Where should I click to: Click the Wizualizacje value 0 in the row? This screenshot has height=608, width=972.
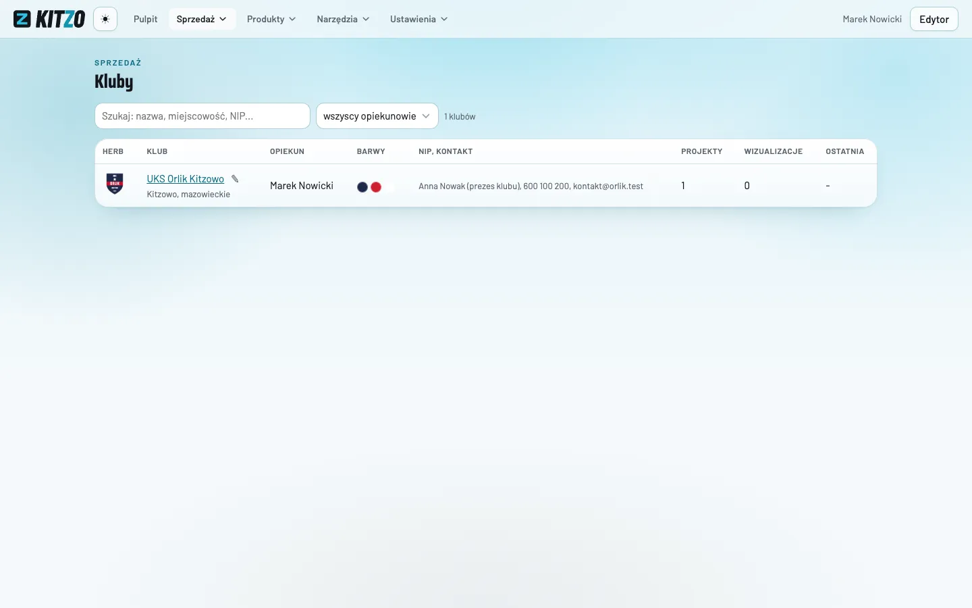(747, 186)
